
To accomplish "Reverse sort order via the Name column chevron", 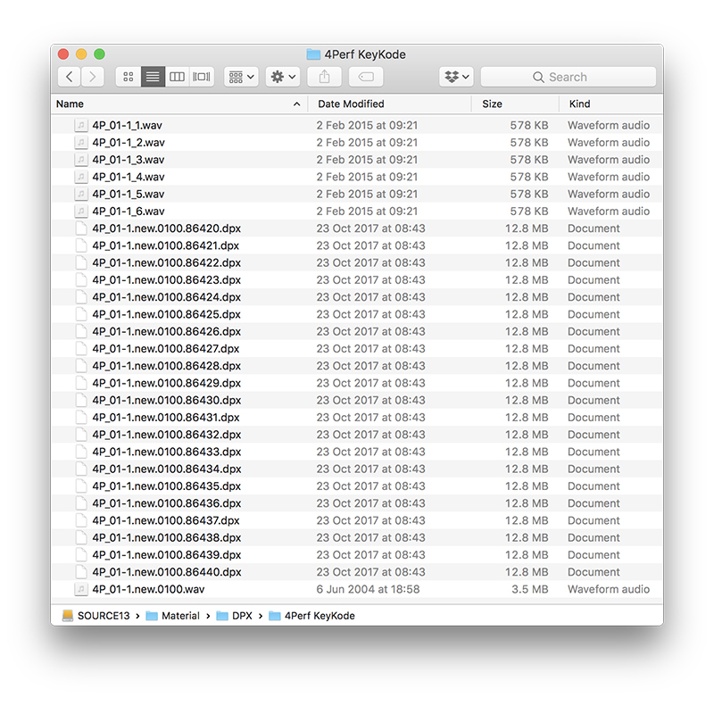I will [295, 104].
